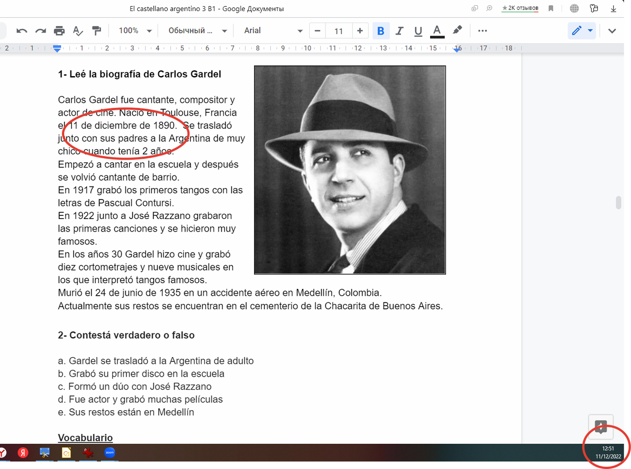Click line 'a. Gardel se trasladó a la Argentina de adulto'
Viewport: 631px width, 469px height.
pyautogui.click(x=156, y=361)
